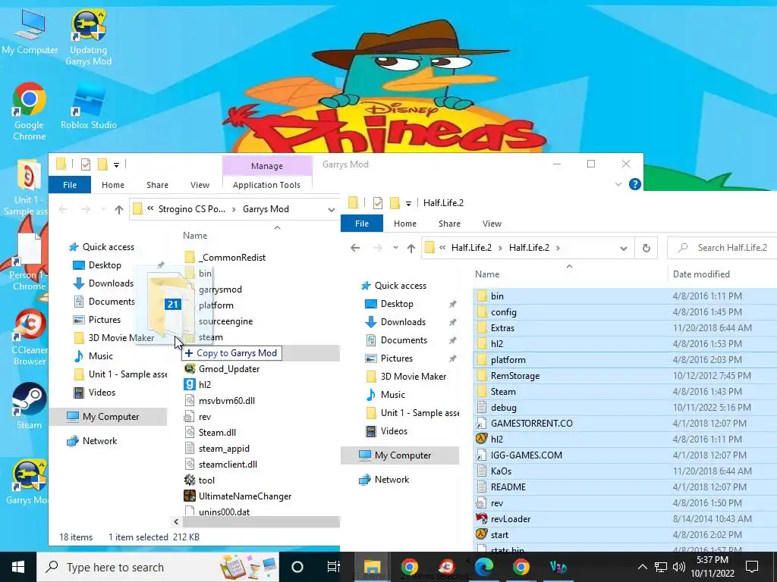
Task: Go back in Half.Life.2 window
Action: tap(355, 248)
